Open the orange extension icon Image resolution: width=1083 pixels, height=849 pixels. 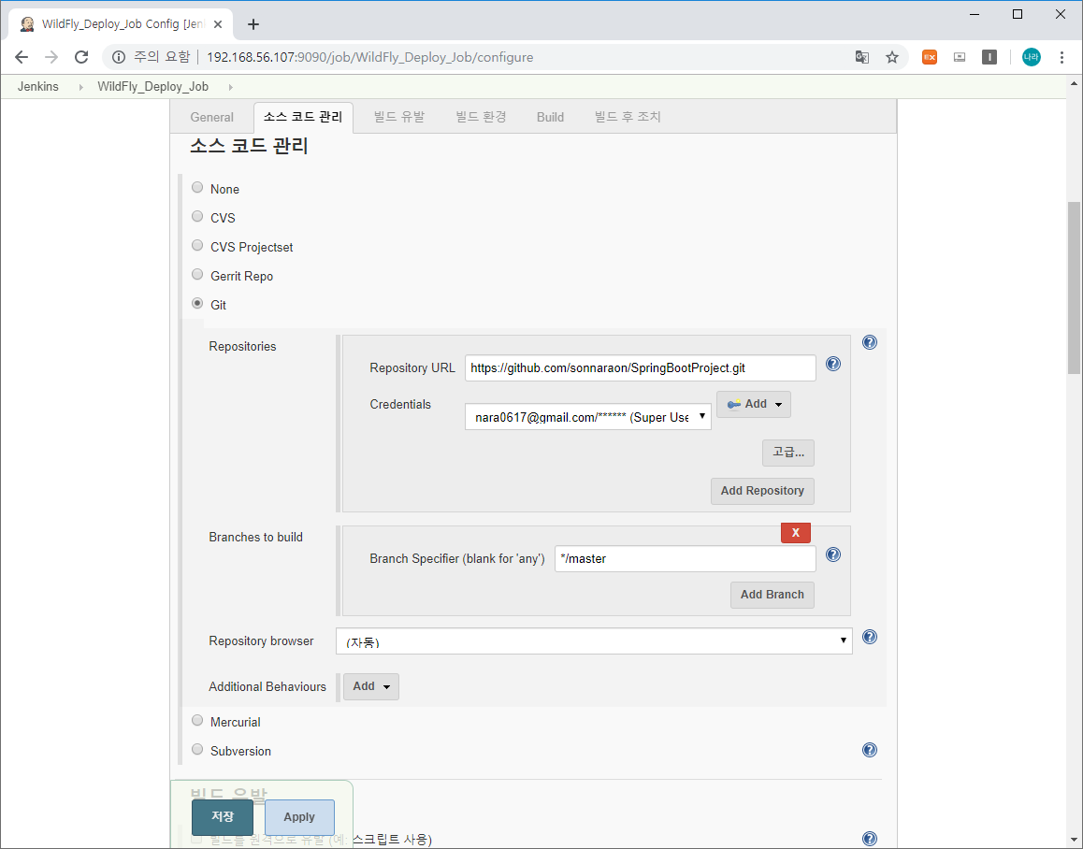pos(930,57)
